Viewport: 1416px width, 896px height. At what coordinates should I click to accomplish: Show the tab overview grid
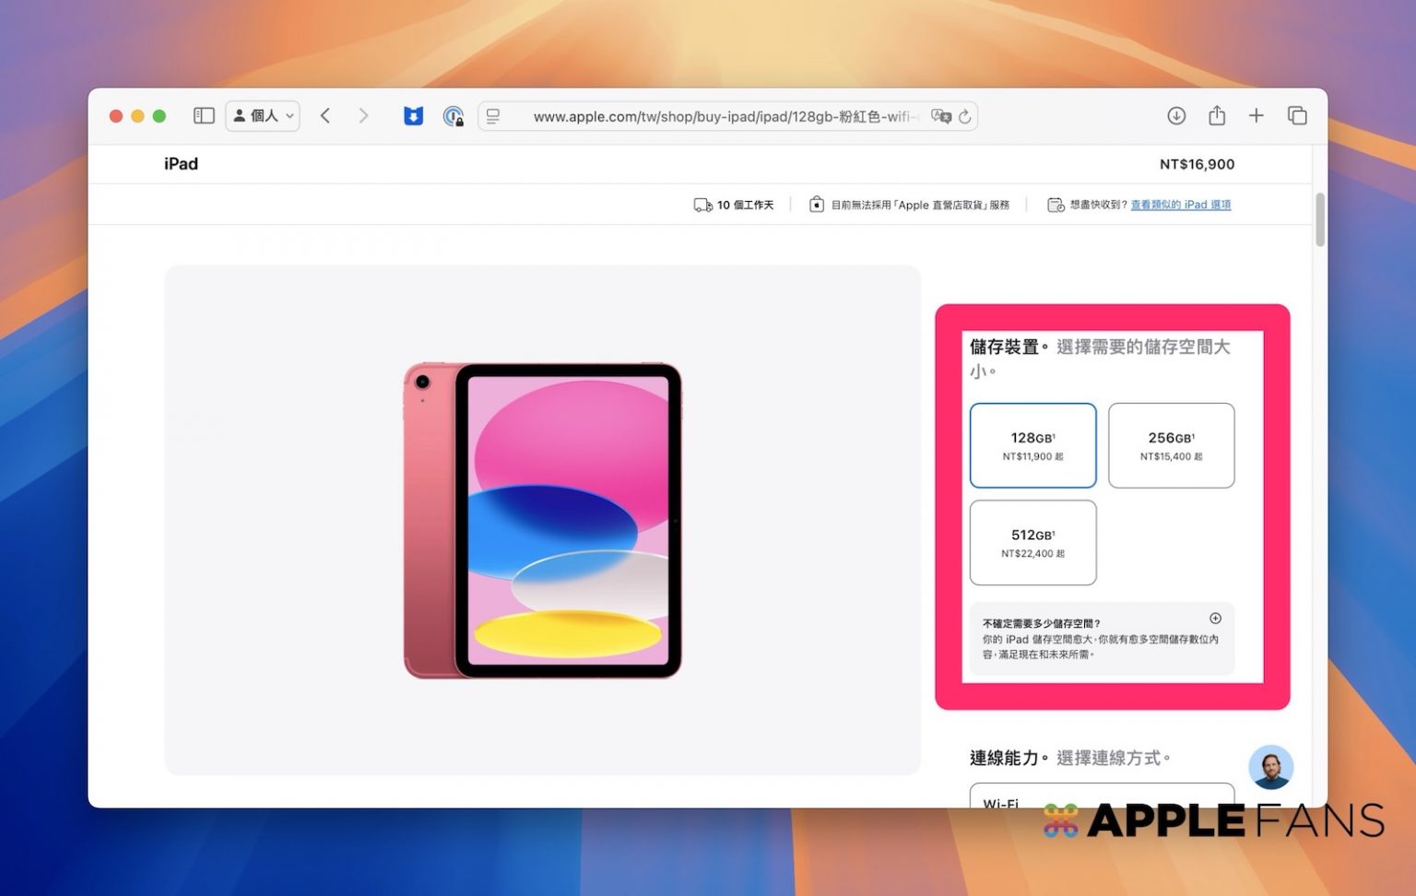click(x=1297, y=115)
